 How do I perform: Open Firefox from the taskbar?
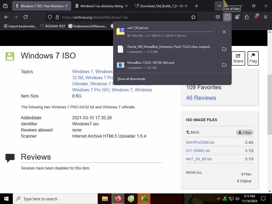click(118, 199)
